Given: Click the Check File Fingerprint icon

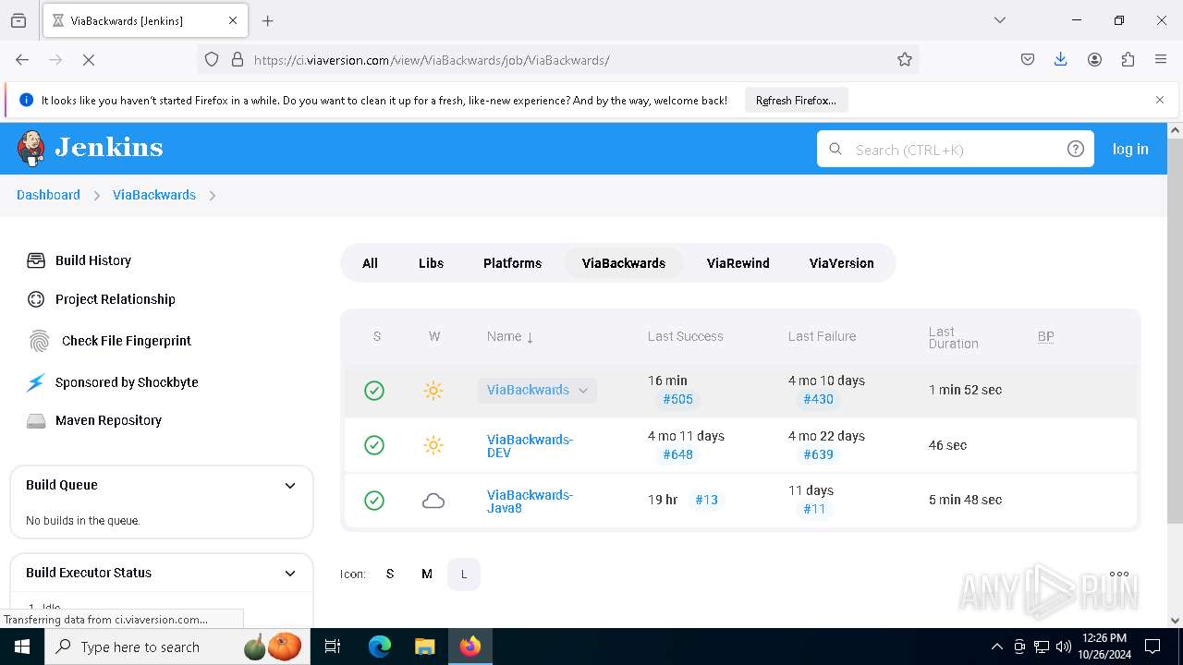Looking at the screenshot, I should [x=39, y=341].
